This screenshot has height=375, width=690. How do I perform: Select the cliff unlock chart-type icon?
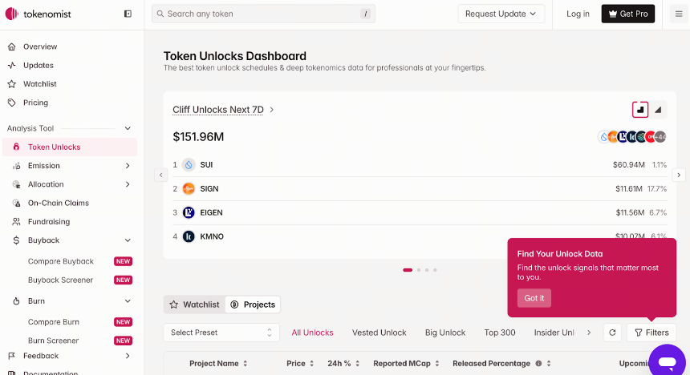pyautogui.click(x=639, y=110)
